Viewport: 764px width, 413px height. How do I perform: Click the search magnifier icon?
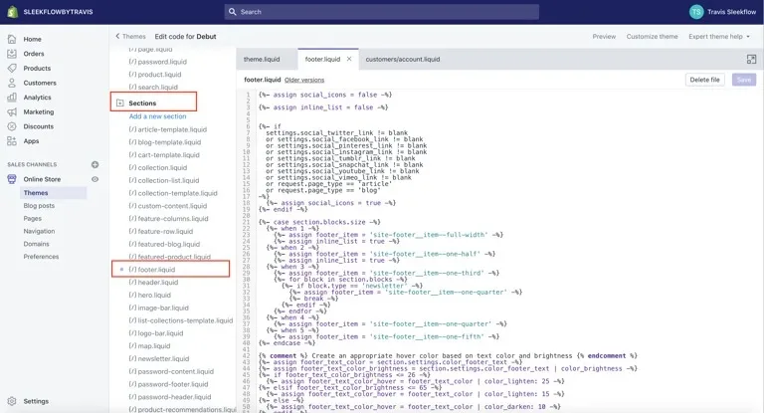233,12
